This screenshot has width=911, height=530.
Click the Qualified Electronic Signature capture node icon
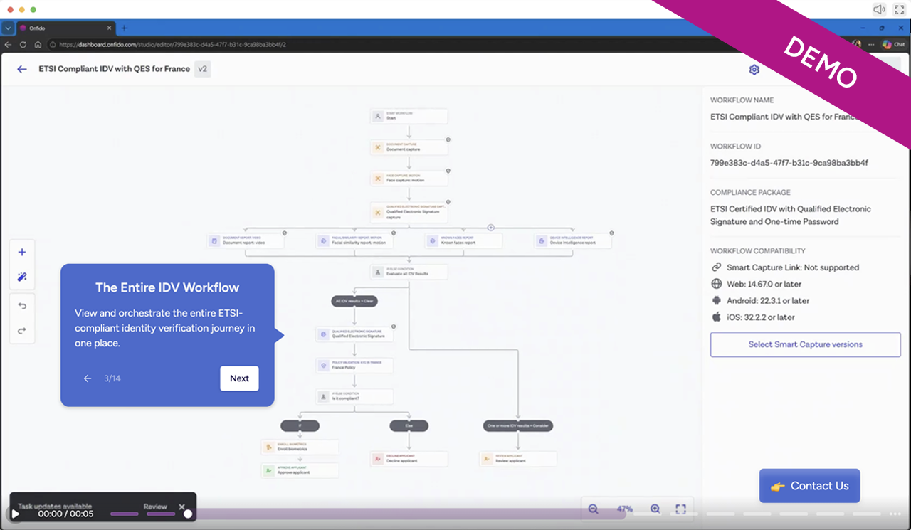[378, 211]
